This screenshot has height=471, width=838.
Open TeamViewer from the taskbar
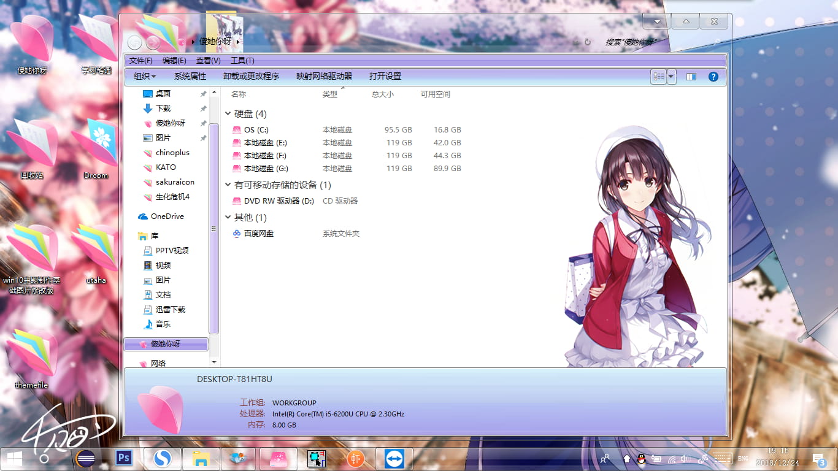(393, 458)
